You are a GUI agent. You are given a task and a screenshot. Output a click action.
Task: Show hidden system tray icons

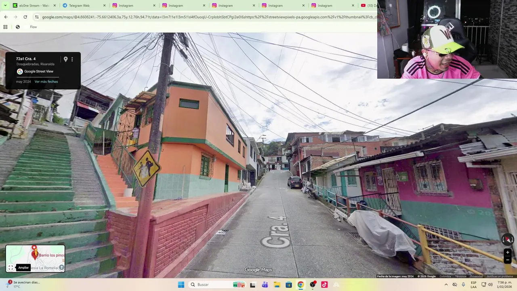point(446,285)
